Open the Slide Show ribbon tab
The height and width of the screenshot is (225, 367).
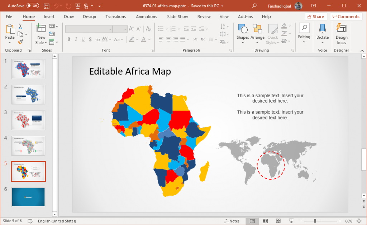coord(177,17)
